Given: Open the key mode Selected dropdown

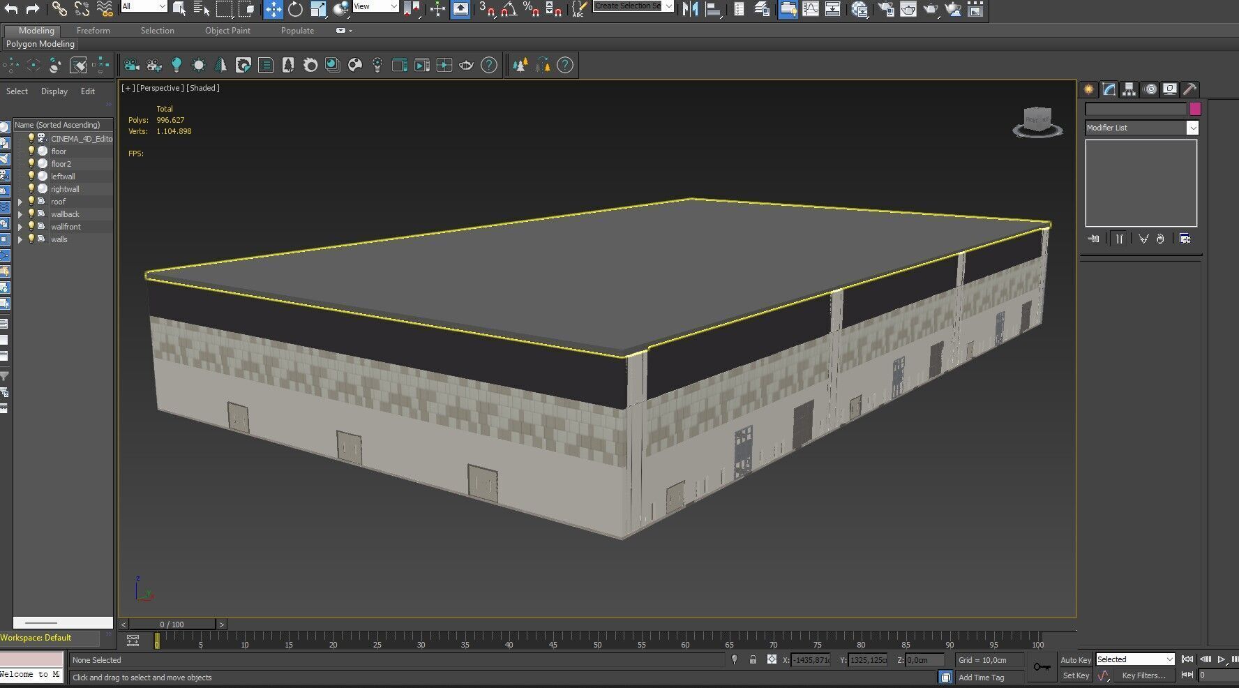Looking at the screenshot, I should (1135, 659).
